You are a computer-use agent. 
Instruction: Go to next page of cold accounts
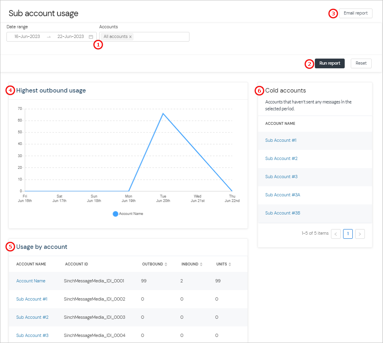tap(360, 234)
